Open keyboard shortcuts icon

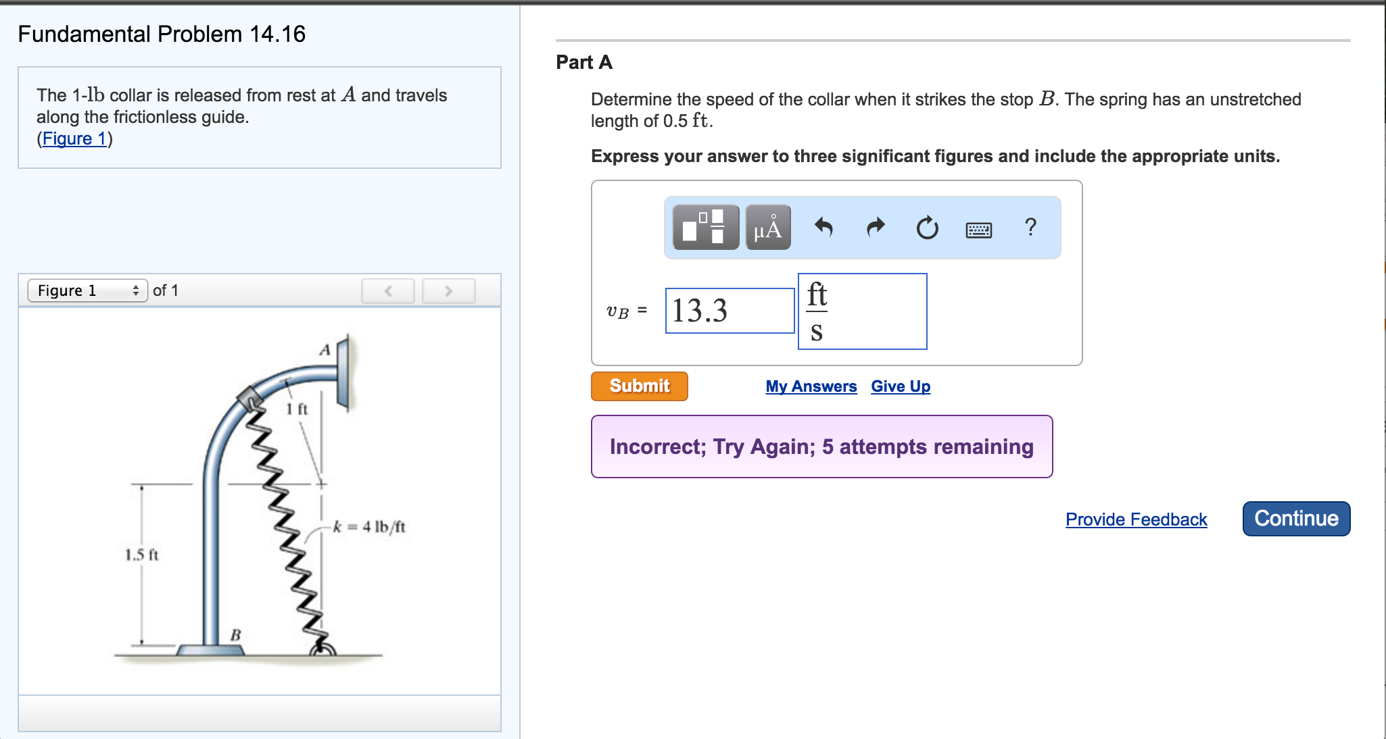pyautogui.click(x=978, y=230)
